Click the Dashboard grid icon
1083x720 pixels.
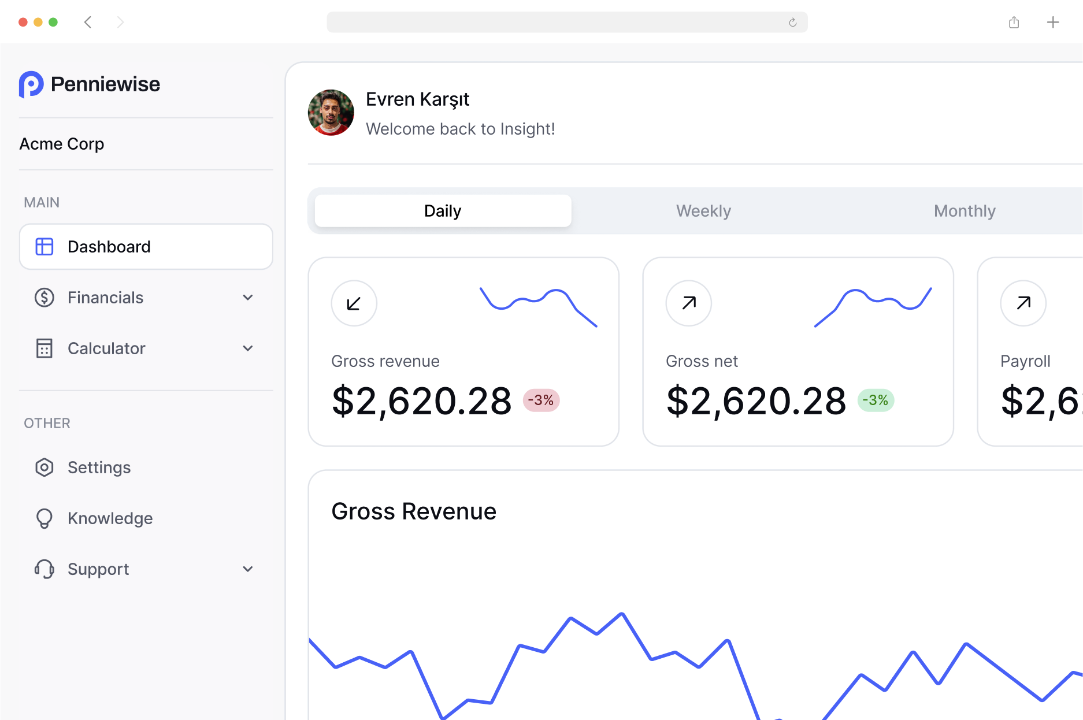tap(44, 247)
